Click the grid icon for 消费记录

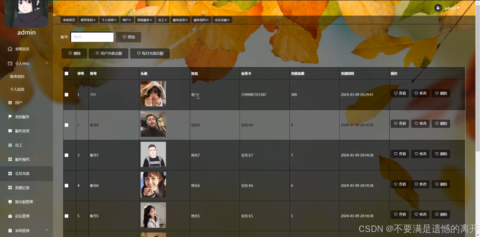[x=10, y=188]
